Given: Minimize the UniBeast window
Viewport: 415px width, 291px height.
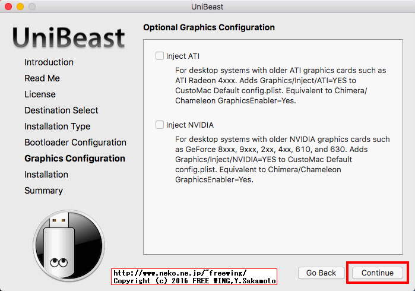Looking at the screenshot, I should click(x=20, y=7).
